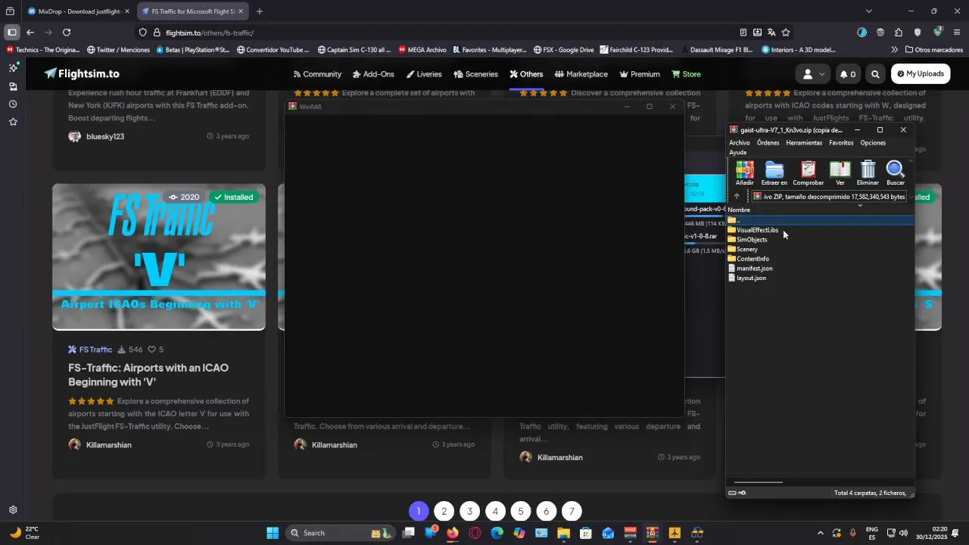Show more bookmarks chevron
Image resolution: width=969 pixels, height=545 pixels.
click(894, 50)
